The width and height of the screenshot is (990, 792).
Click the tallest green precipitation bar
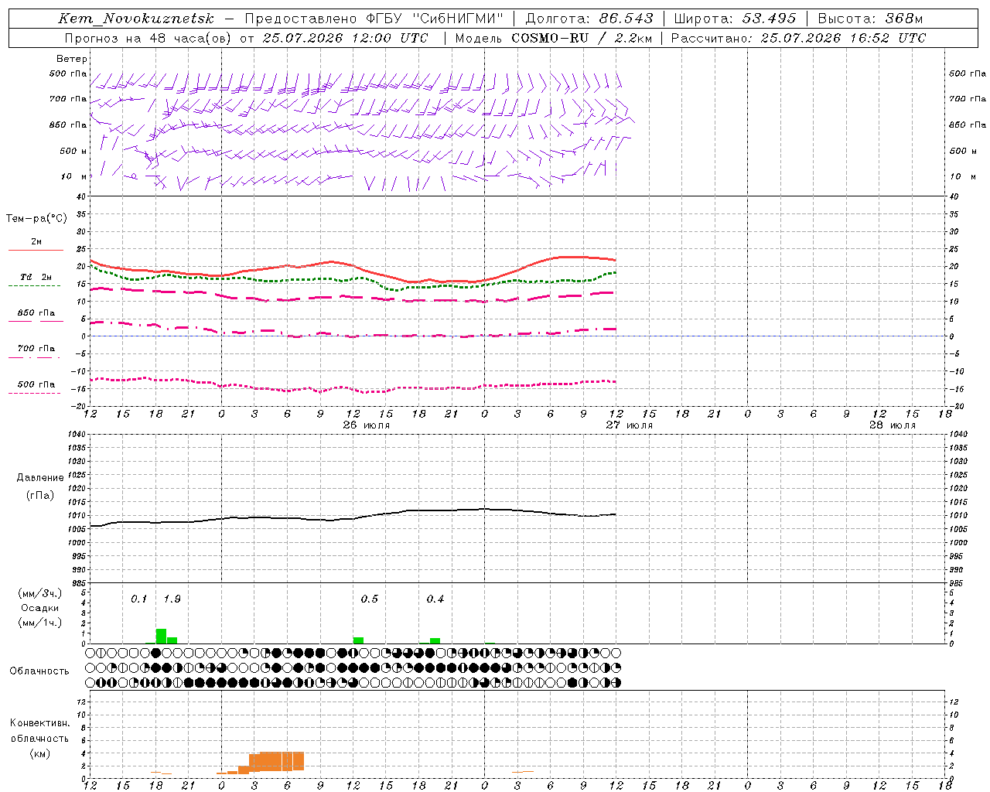point(161,636)
